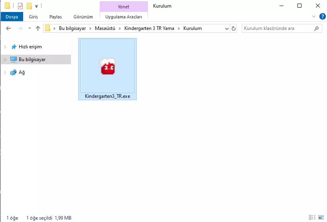
Task: Expand the Bu bilgisayar tree node
Action: pyautogui.click(x=5, y=59)
